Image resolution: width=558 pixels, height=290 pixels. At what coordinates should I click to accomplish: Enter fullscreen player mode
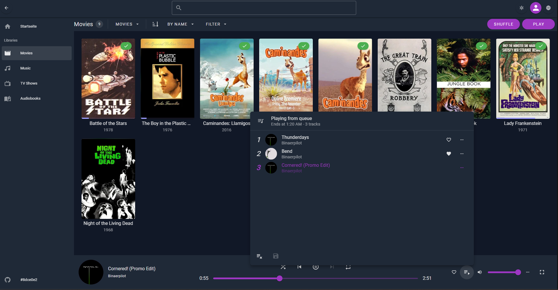[542, 272]
